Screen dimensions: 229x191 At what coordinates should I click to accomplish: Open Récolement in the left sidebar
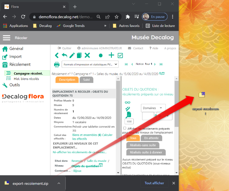click(20, 65)
